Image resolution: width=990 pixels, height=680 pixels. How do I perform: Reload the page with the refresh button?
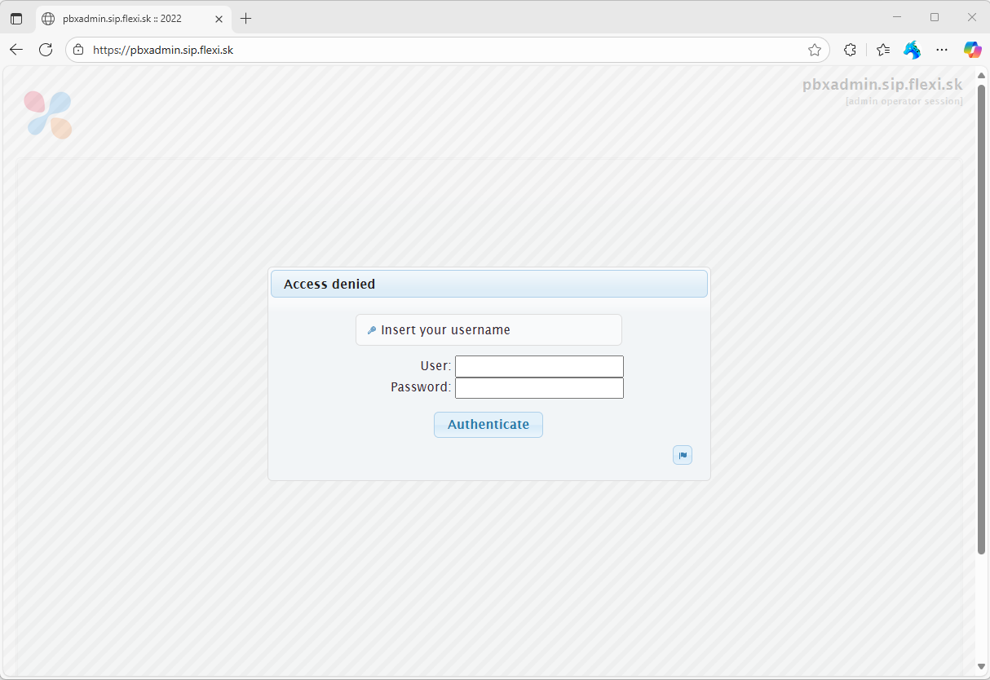pyautogui.click(x=46, y=50)
